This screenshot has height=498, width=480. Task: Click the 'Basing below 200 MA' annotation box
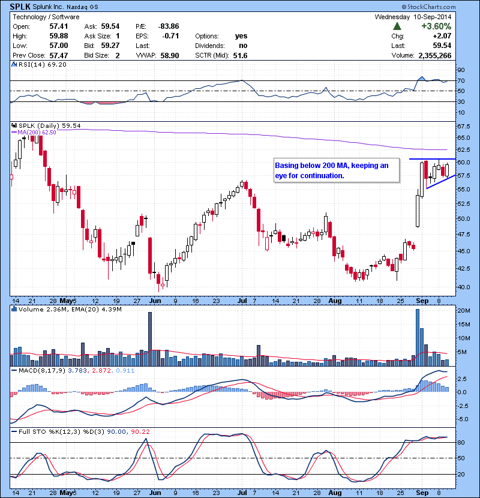coord(337,170)
